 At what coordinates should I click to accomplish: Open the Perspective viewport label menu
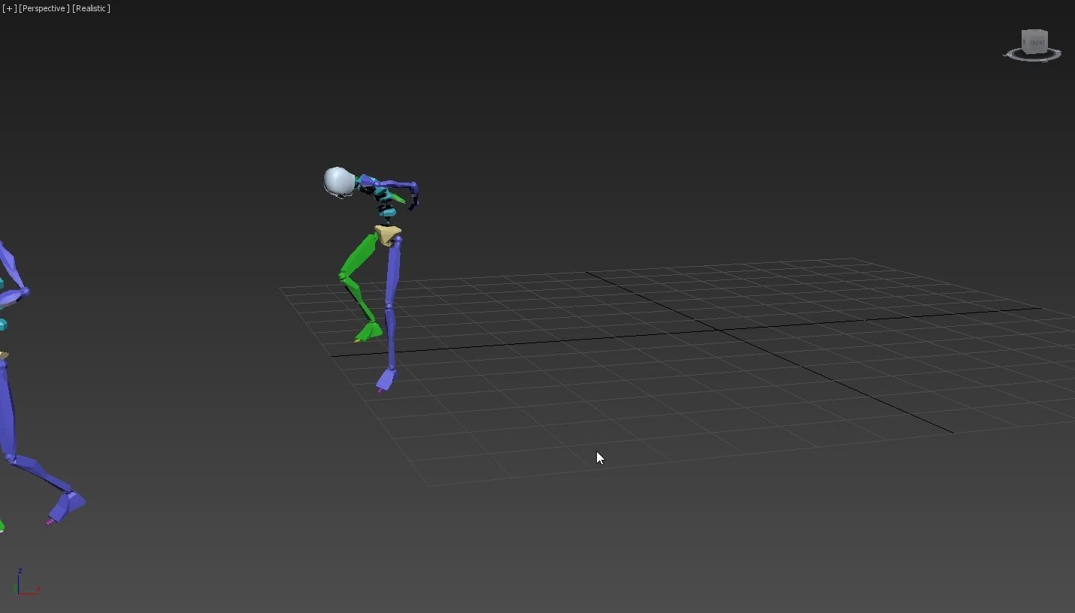(x=44, y=8)
